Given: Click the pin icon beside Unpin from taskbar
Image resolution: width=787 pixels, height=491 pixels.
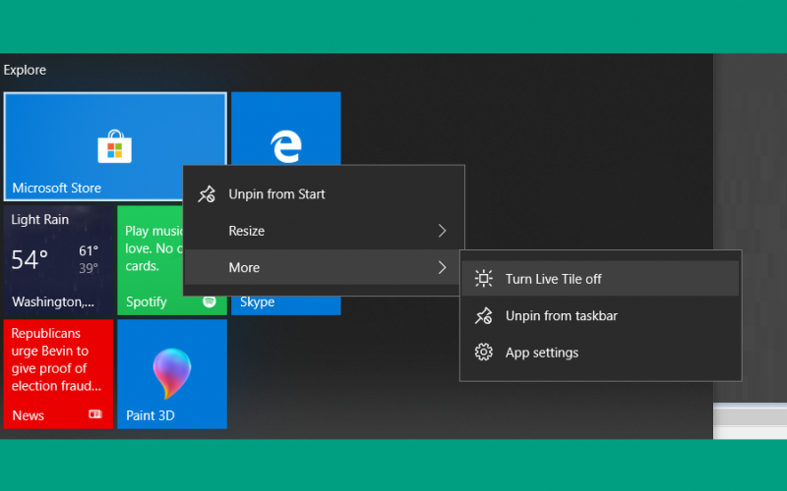Looking at the screenshot, I should click(483, 315).
